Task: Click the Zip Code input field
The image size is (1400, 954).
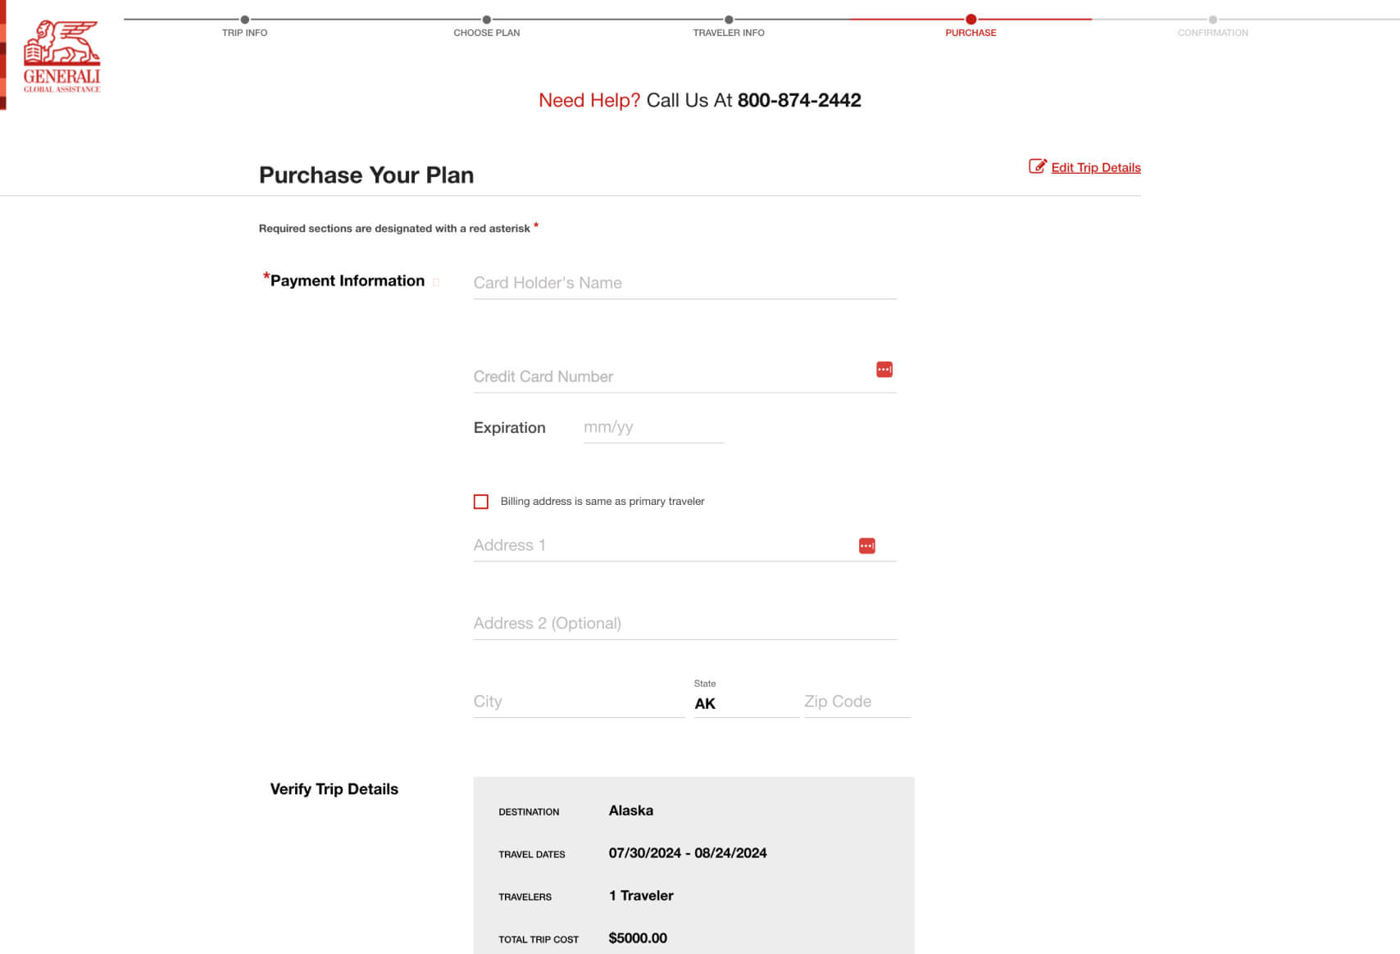Action: [857, 702]
